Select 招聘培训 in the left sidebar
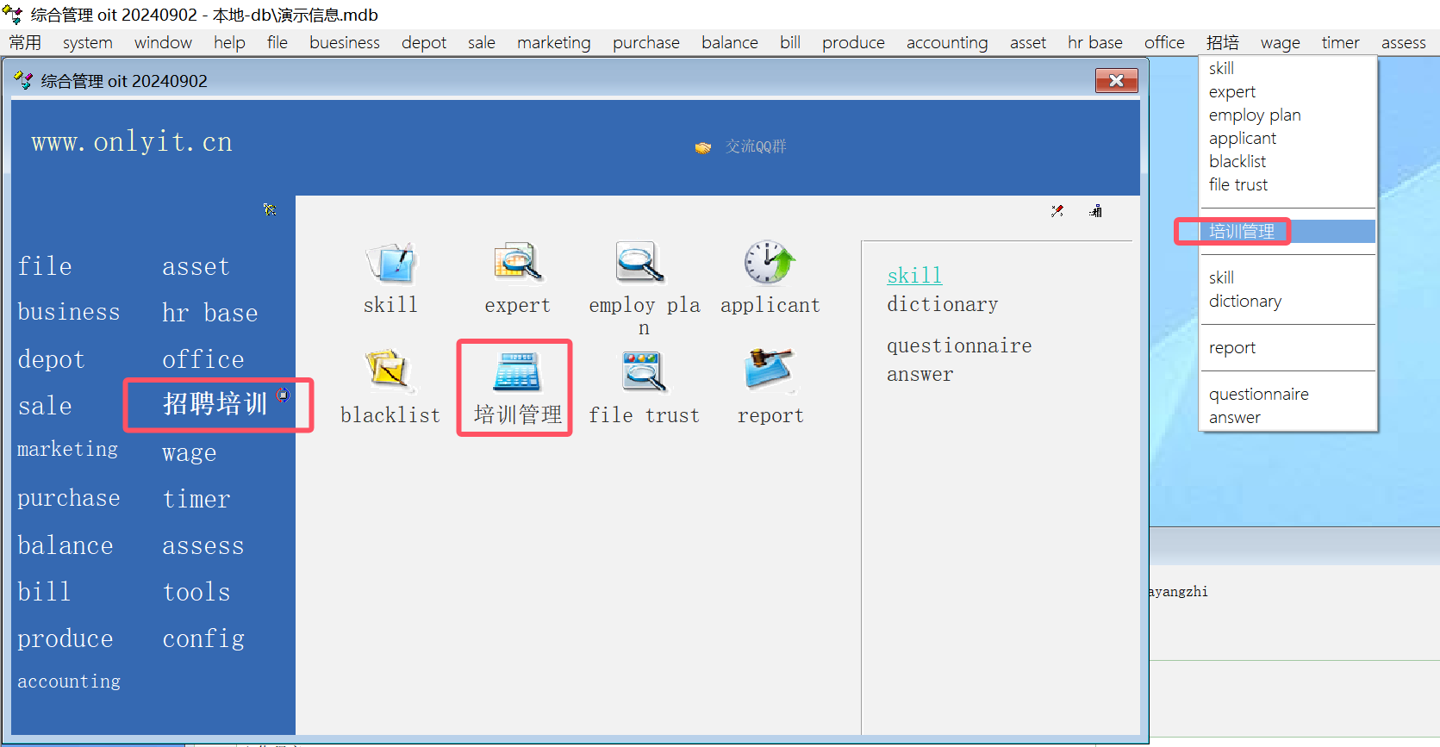The image size is (1440, 747). click(x=215, y=404)
